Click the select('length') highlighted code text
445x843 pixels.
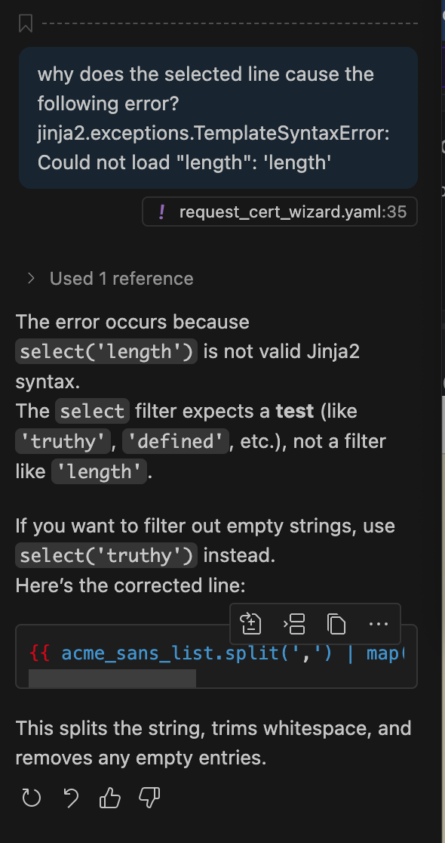[x=106, y=351]
